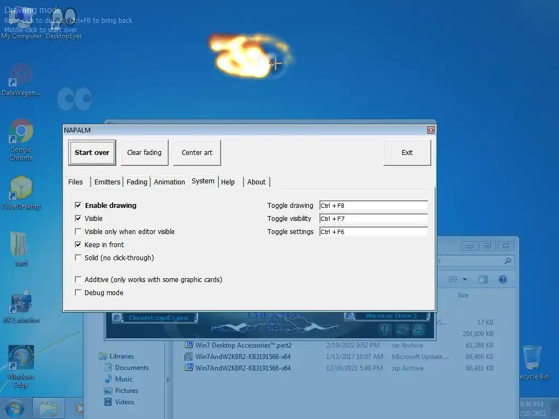Uncheck the Enable drawing checkbox

78,205
